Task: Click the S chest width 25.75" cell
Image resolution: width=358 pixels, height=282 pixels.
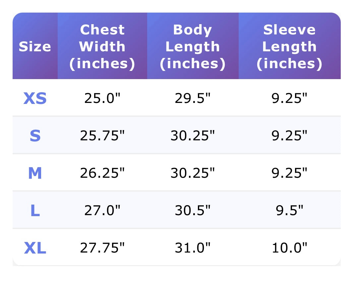Action: 102,136
